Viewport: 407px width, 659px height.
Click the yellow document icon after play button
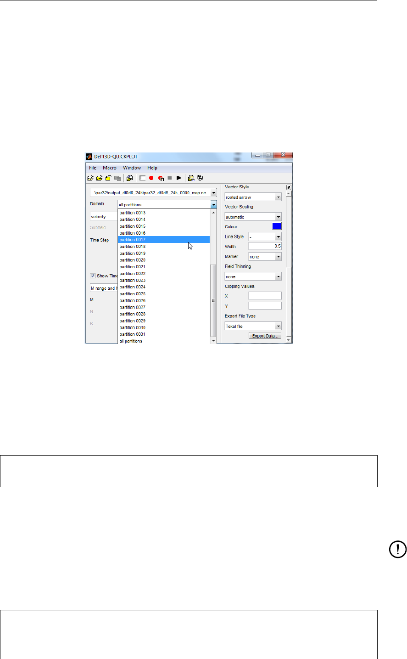191,178
